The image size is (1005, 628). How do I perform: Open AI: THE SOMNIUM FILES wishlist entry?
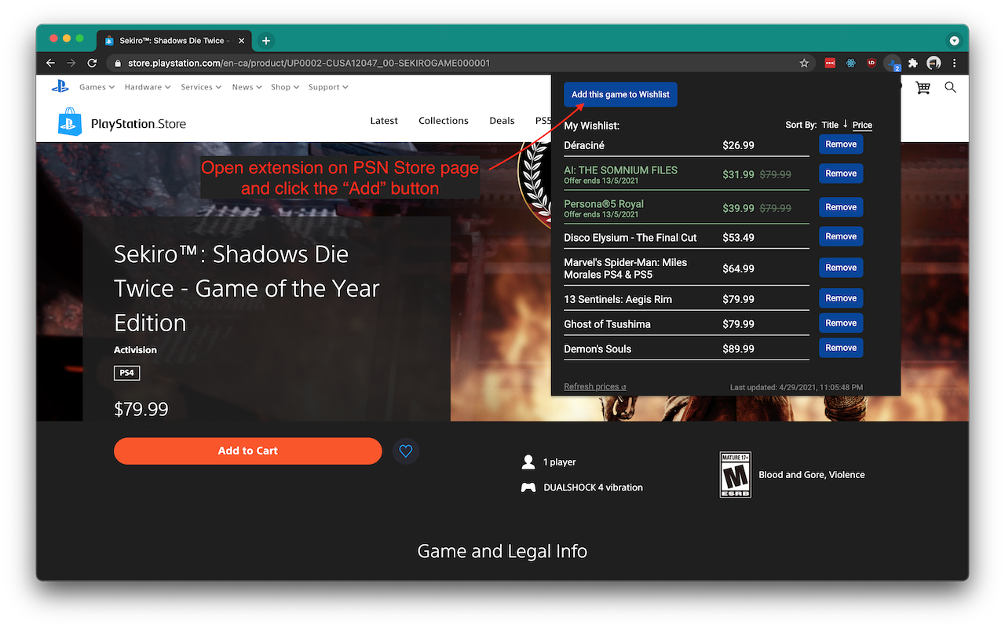click(620, 170)
